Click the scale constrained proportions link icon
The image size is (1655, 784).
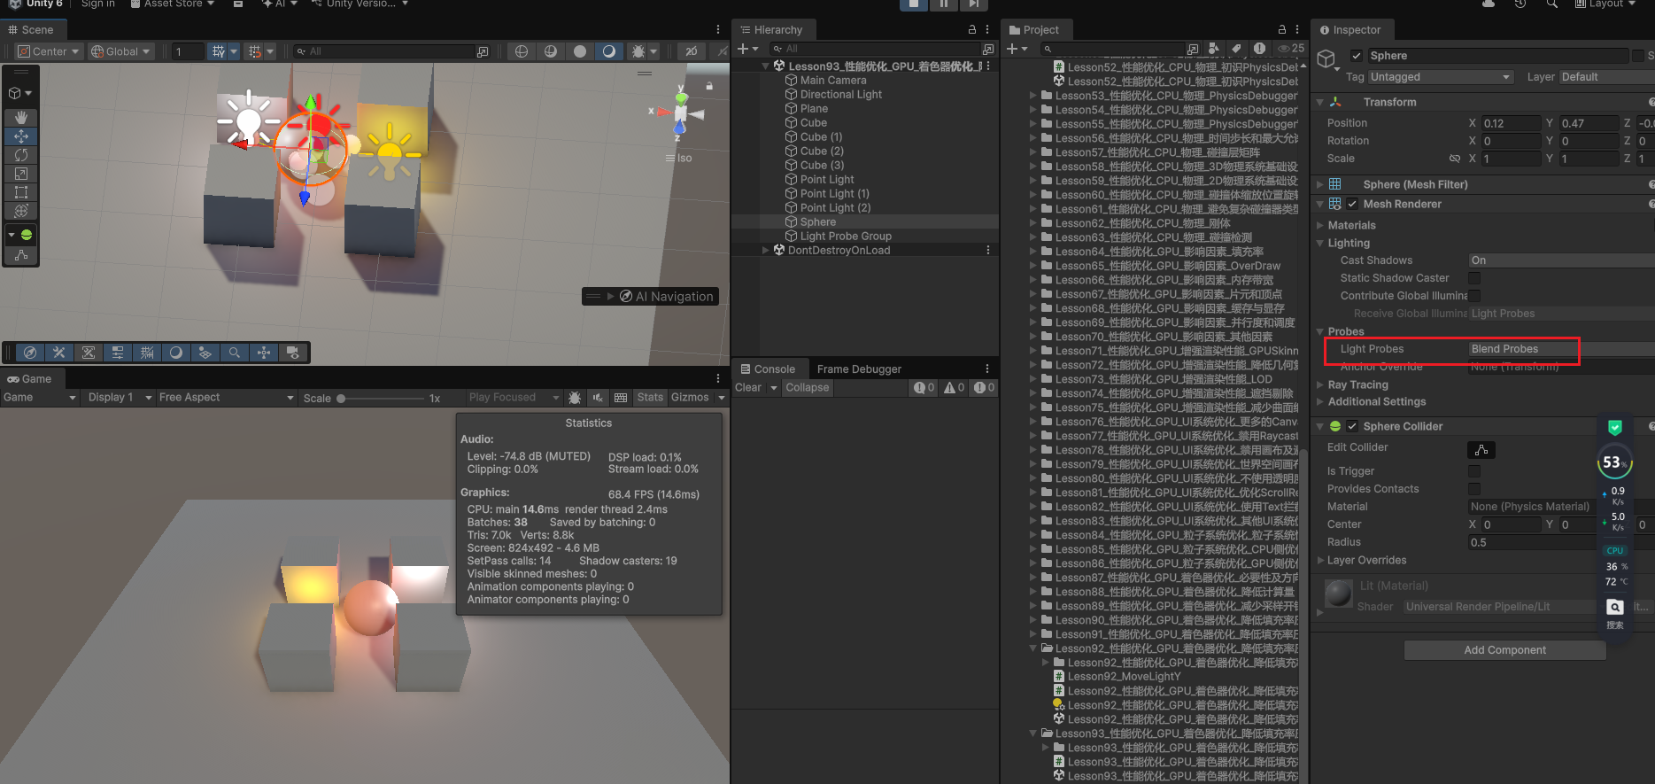1454,159
